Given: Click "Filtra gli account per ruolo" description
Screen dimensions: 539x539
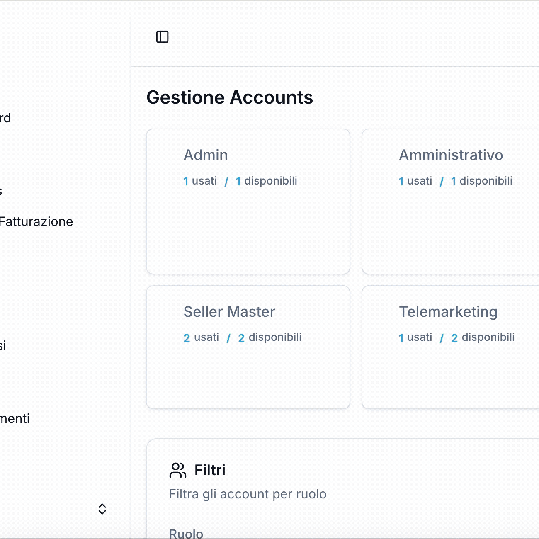Looking at the screenshot, I should [x=248, y=494].
